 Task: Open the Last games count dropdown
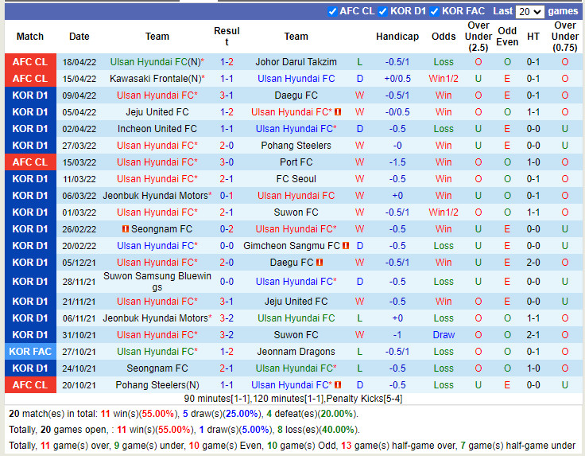pyautogui.click(x=529, y=11)
